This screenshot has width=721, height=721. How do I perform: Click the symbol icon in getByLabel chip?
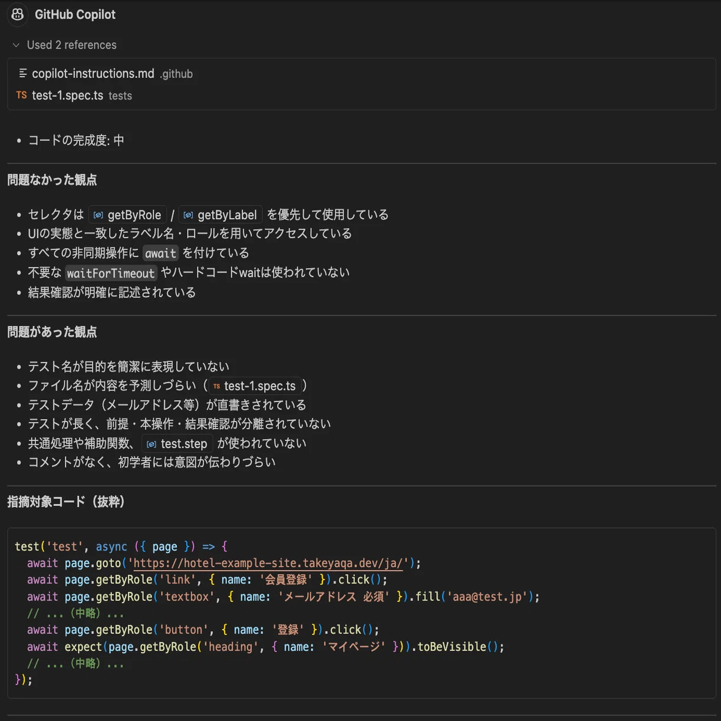188,215
